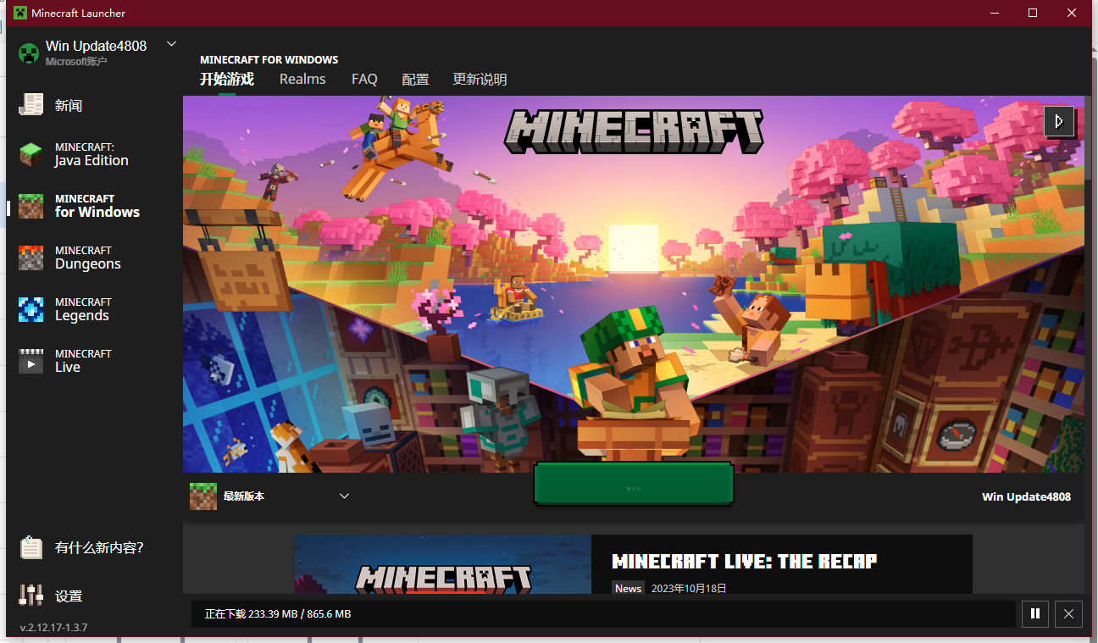The width and height of the screenshot is (1098, 643).
Task: Click the arrow button on the banner
Action: [x=1059, y=121]
